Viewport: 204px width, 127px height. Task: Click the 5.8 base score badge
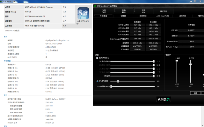click(83, 13)
